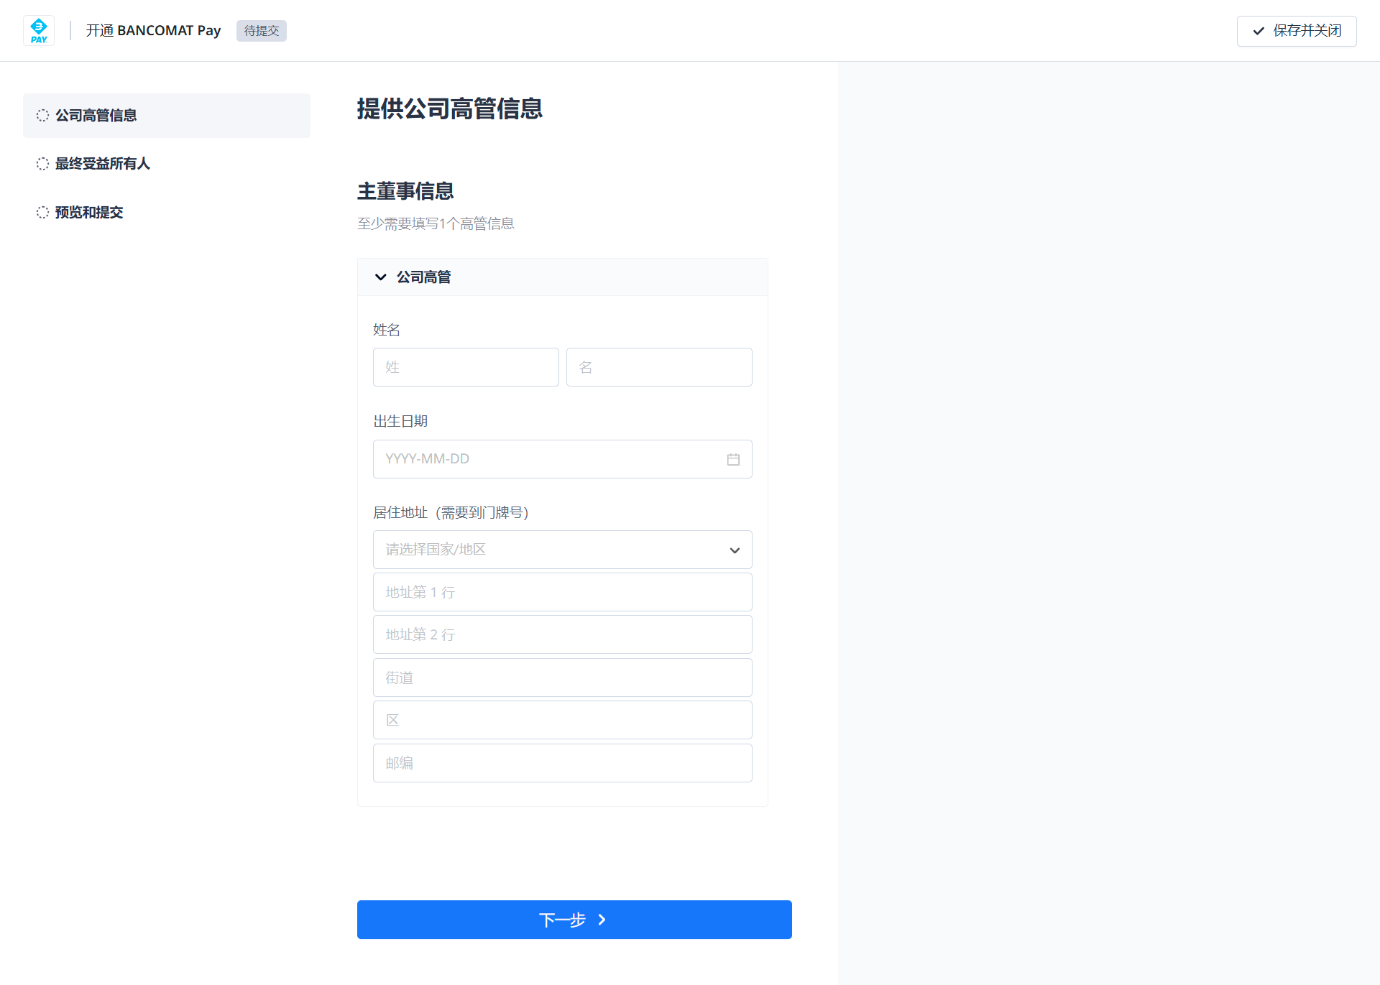The image size is (1380, 985).
Task: Click the 下一步 button
Action: click(x=574, y=920)
